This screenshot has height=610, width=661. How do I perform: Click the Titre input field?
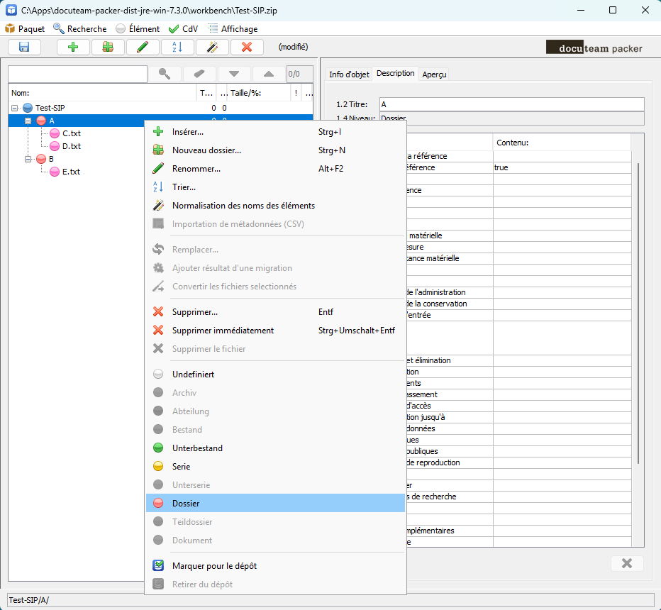point(511,104)
